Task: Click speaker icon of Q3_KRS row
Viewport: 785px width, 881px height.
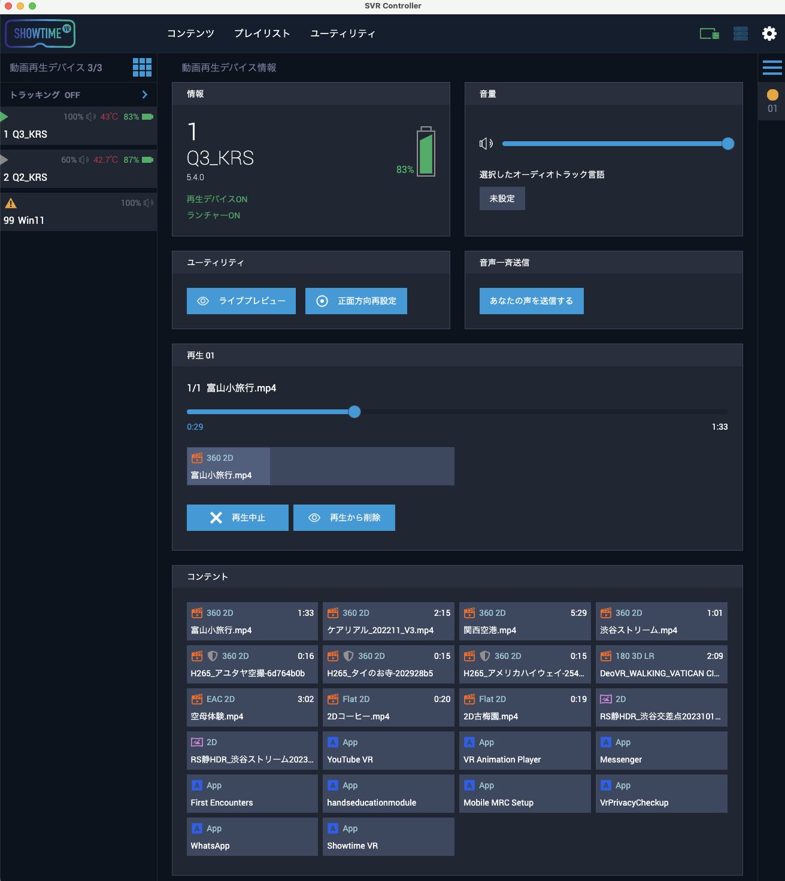Action: tap(91, 117)
